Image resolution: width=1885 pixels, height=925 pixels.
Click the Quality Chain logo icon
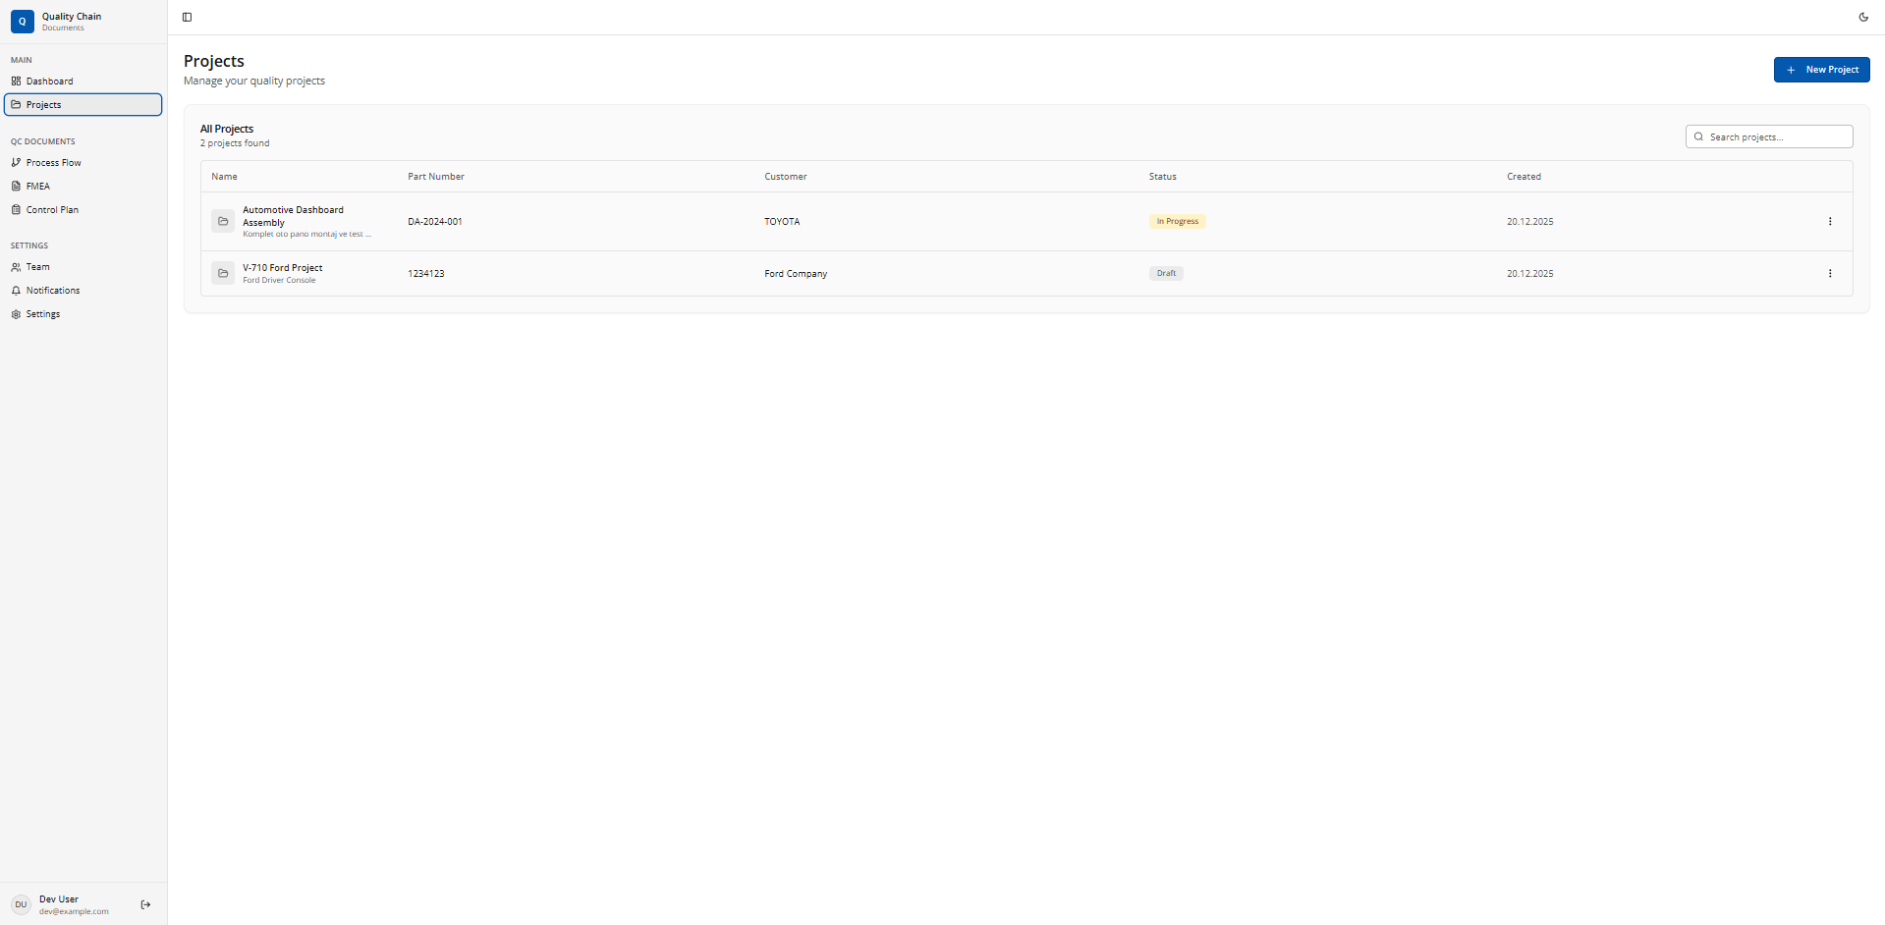coord(22,22)
